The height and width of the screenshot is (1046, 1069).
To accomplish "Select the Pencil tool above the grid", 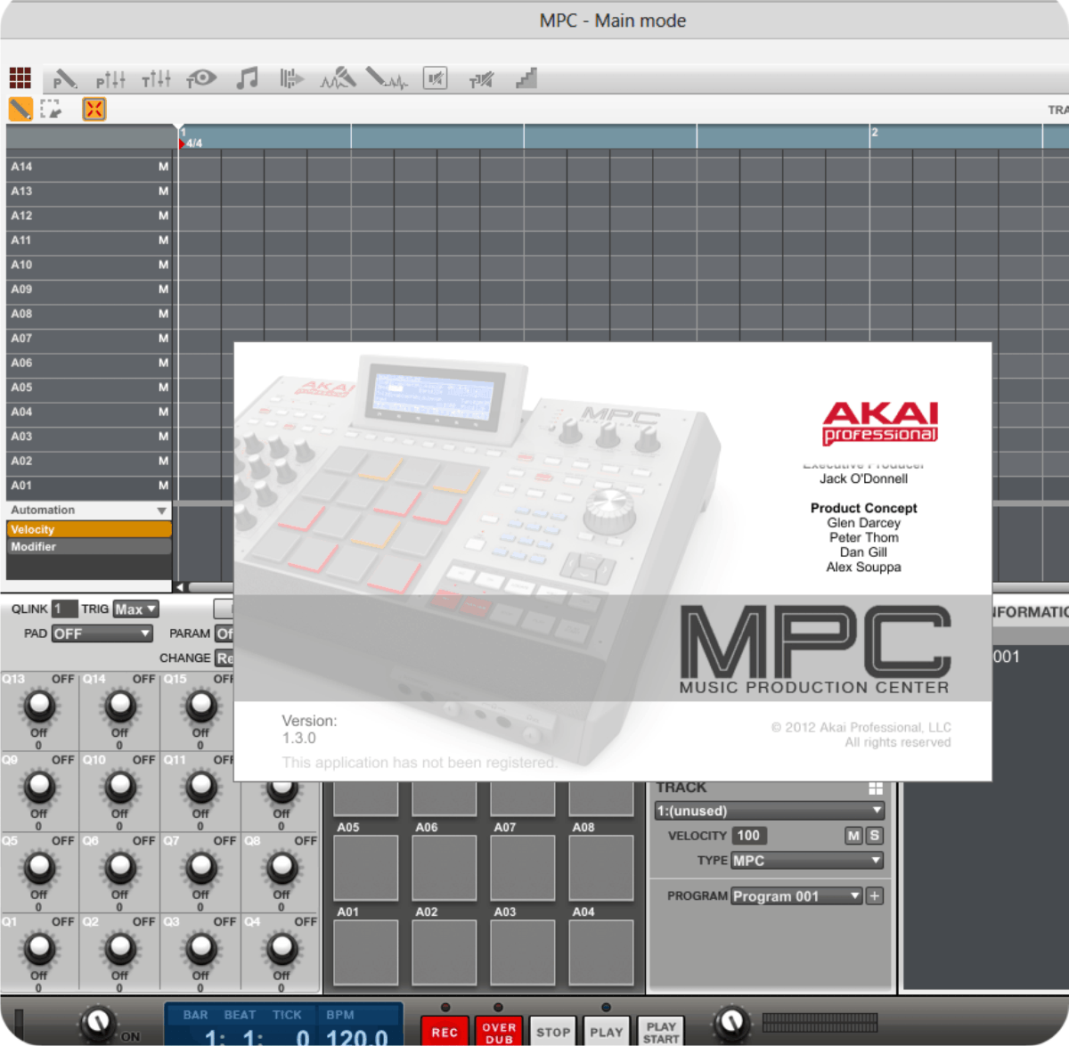I will tap(20, 109).
